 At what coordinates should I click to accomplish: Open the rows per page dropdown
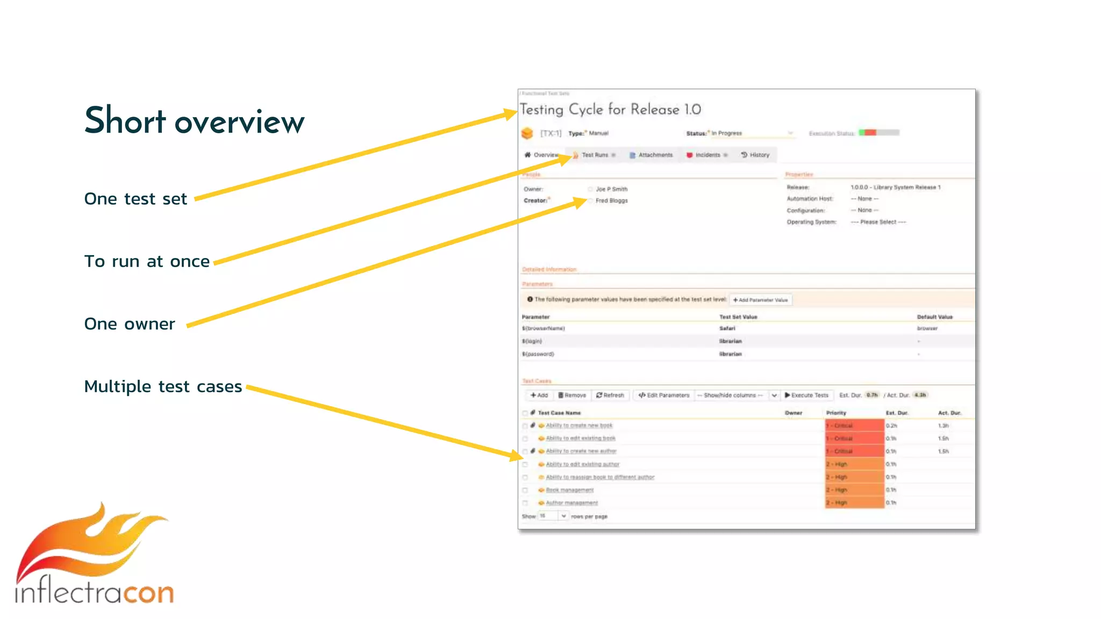click(x=553, y=516)
